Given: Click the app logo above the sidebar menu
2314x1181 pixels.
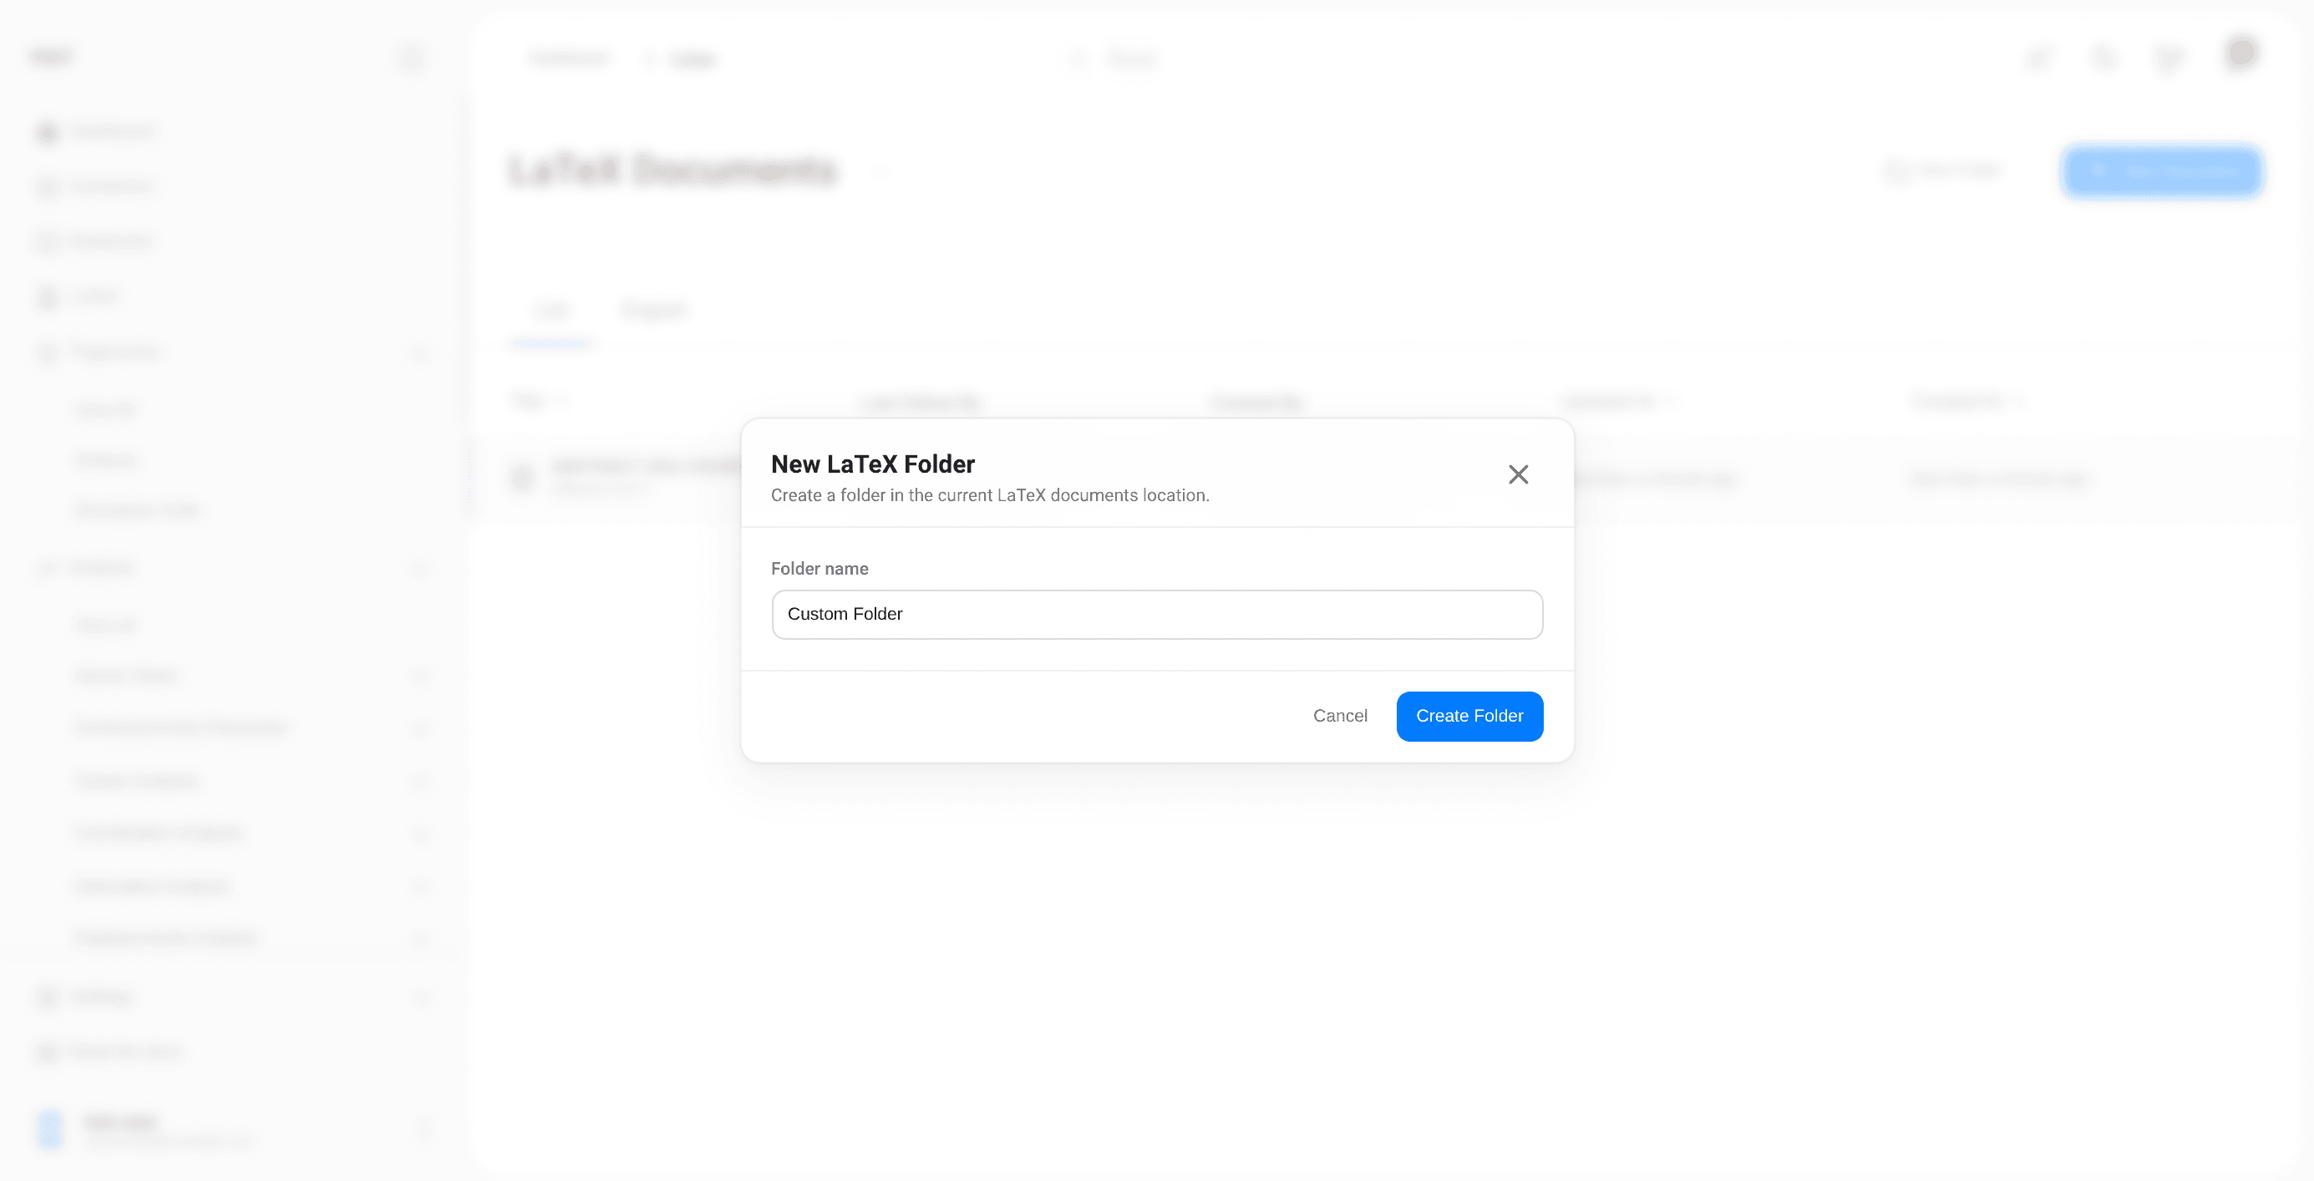Looking at the screenshot, I should pyautogui.click(x=52, y=58).
